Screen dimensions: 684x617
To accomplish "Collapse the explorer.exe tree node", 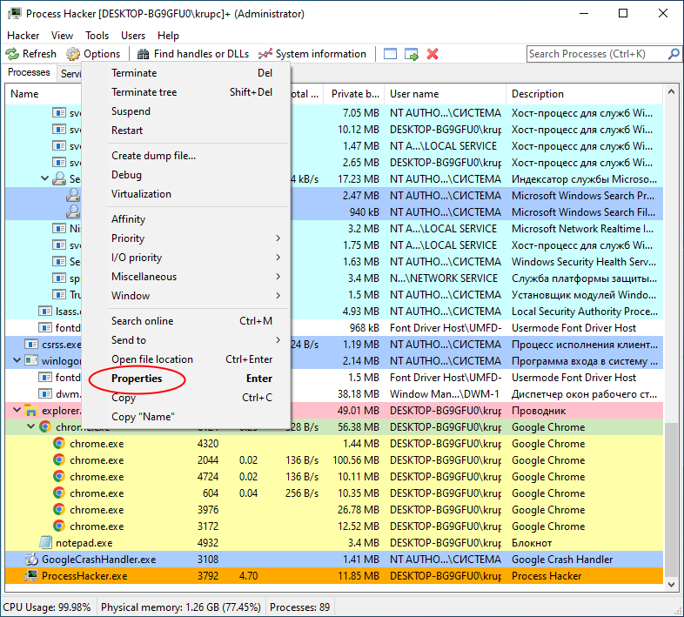I will pyautogui.click(x=17, y=410).
